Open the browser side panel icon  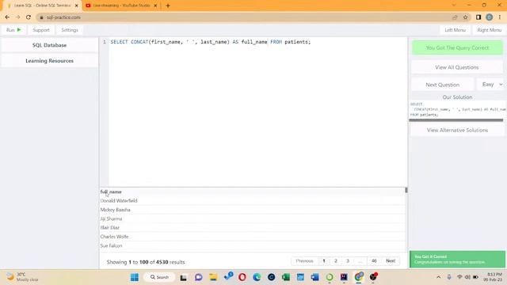pos(478,17)
